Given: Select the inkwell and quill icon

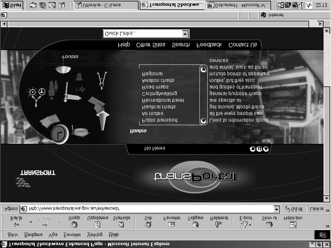Looking at the screenshot, I should [x=80, y=131].
